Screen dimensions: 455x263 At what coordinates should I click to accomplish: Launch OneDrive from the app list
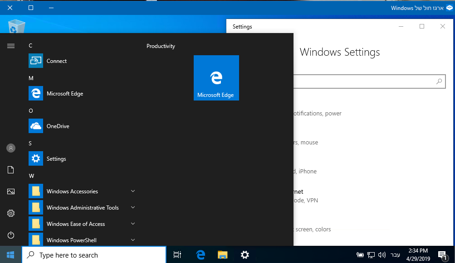58,126
